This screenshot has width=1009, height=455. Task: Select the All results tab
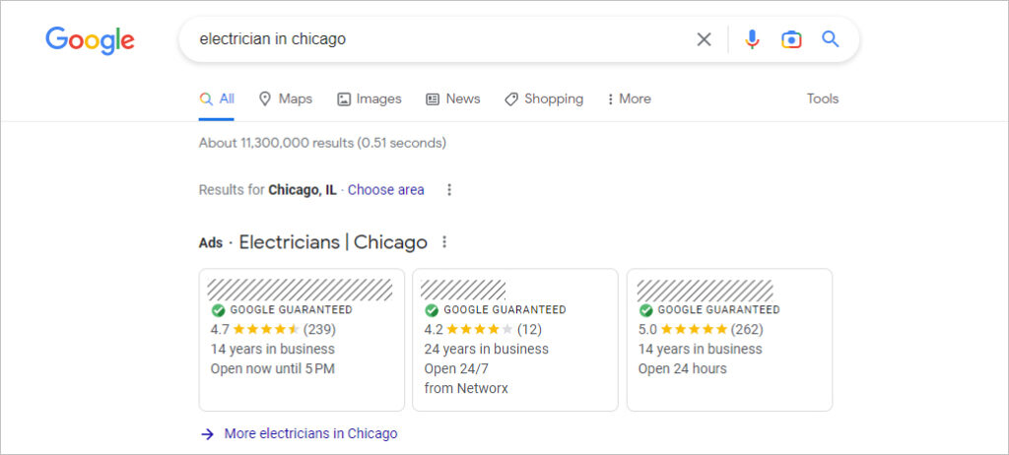(x=217, y=98)
